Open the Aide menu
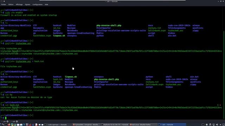The height and width of the screenshot is (126, 225). (46, 5)
